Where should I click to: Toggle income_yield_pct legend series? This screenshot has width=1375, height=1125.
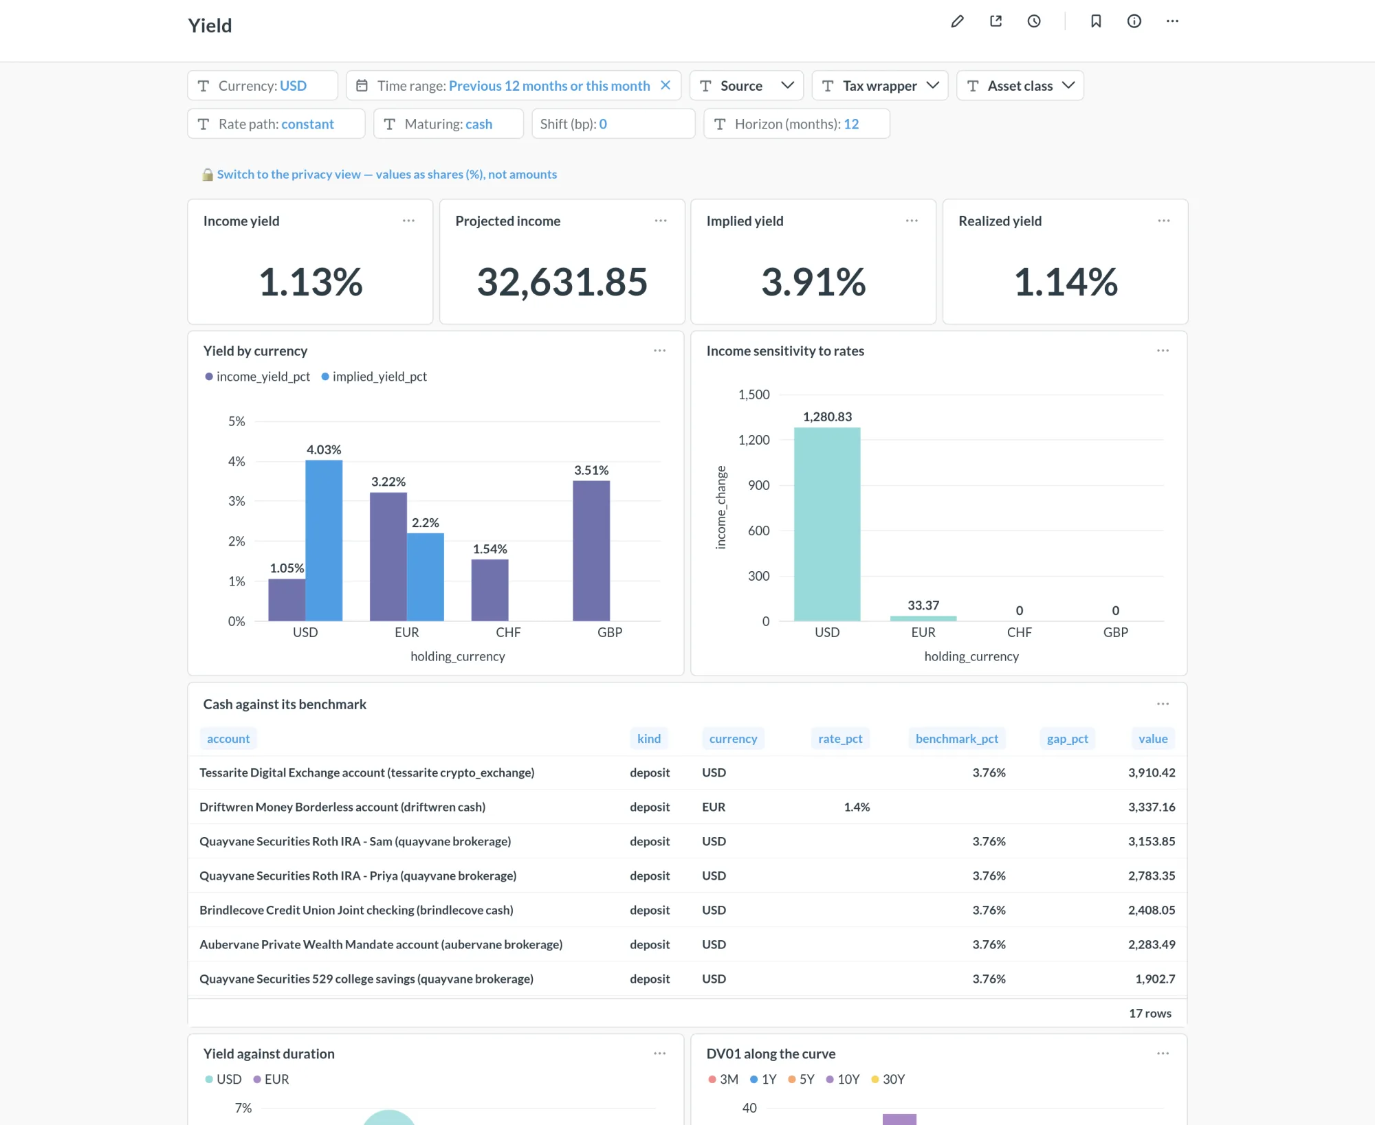click(x=258, y=377)
